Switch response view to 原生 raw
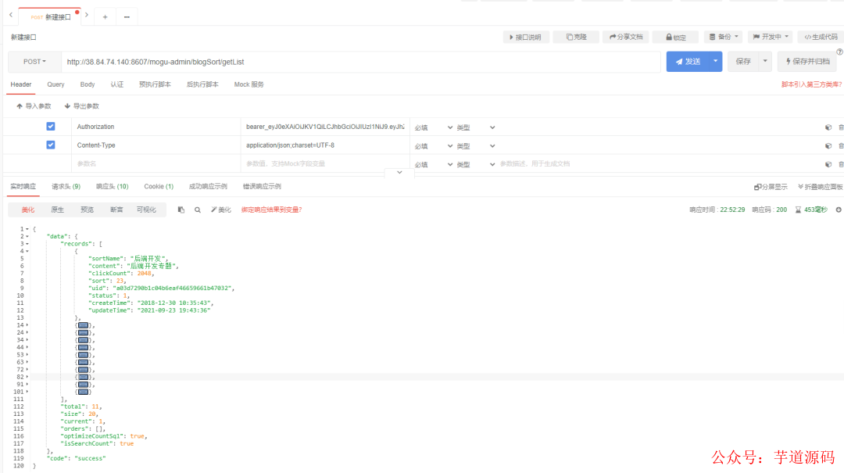Viewport: 844px width, 473px height. (x=58, y=210)
